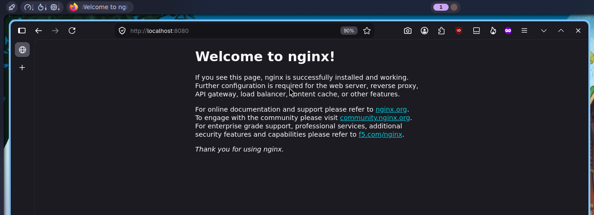Open the globe tab in the sidebar
Viewport: 594px width, 215px height.
22,50
